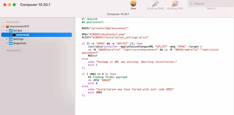Click the Anyconnect410 package box icon
The image size is (234, 115).
7,26
